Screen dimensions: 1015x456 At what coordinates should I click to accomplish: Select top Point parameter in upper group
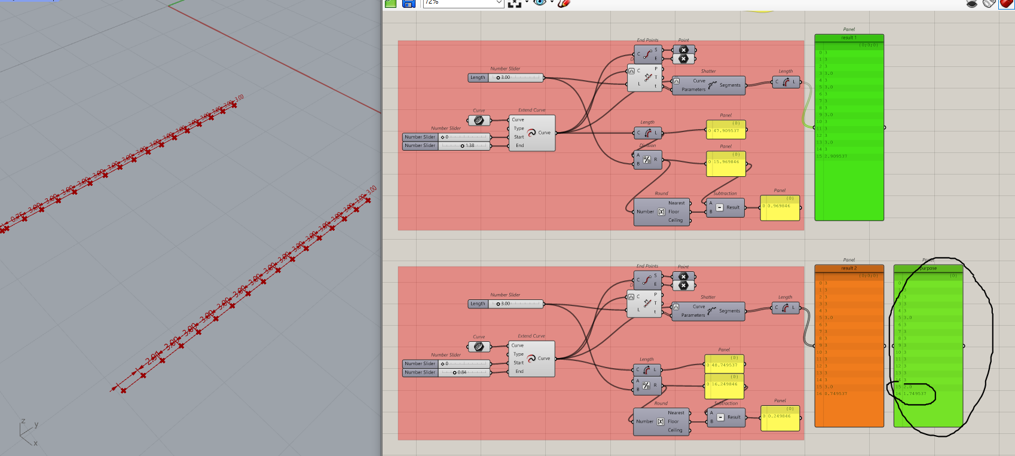(x=684, y=50)
